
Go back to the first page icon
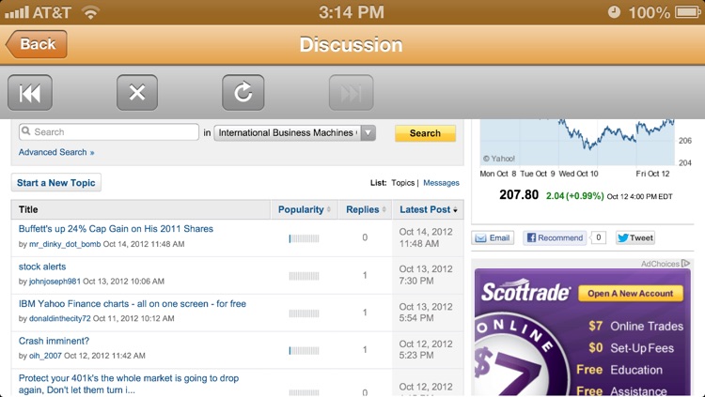click(x=30, y=93)
